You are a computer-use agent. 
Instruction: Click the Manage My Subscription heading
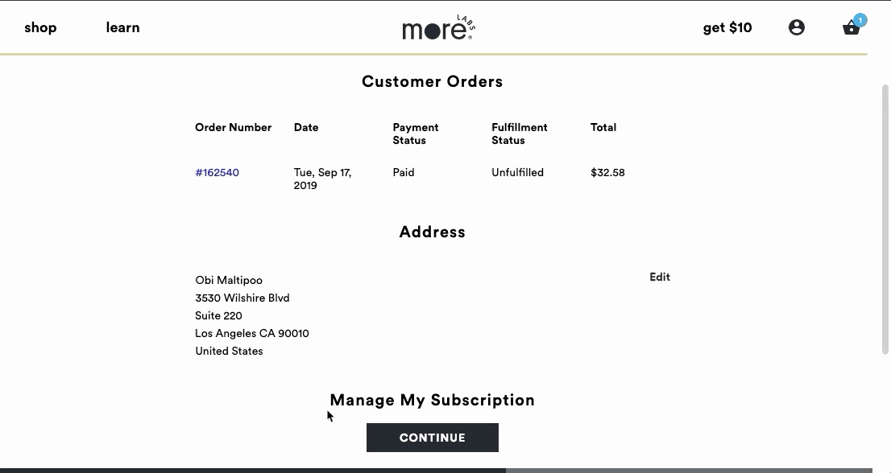pyautogui.click(x=432, y=400)
